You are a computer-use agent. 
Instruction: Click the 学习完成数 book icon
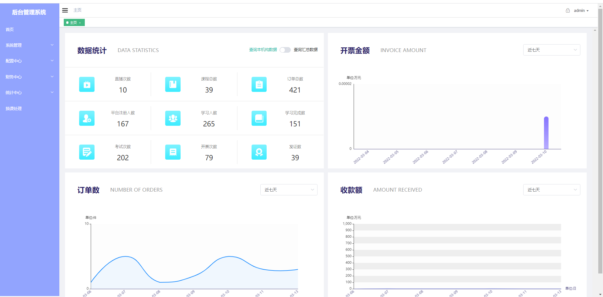click(259, 118)
